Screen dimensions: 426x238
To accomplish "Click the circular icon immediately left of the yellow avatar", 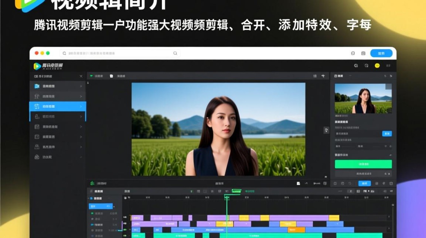I will point(366,66).
